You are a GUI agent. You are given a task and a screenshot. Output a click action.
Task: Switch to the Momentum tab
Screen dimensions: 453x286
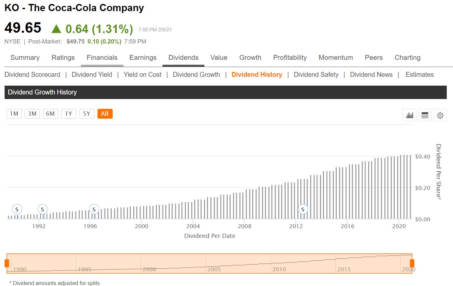[x=336, y=58]
